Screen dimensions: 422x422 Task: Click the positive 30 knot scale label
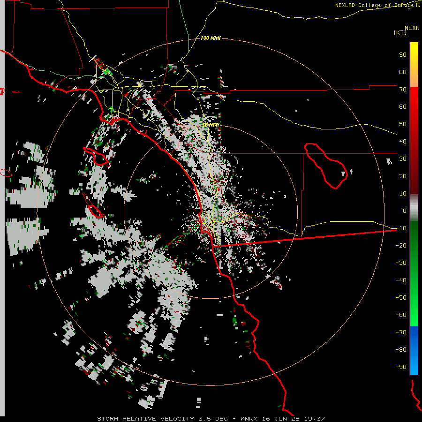(x=403, y=159)
